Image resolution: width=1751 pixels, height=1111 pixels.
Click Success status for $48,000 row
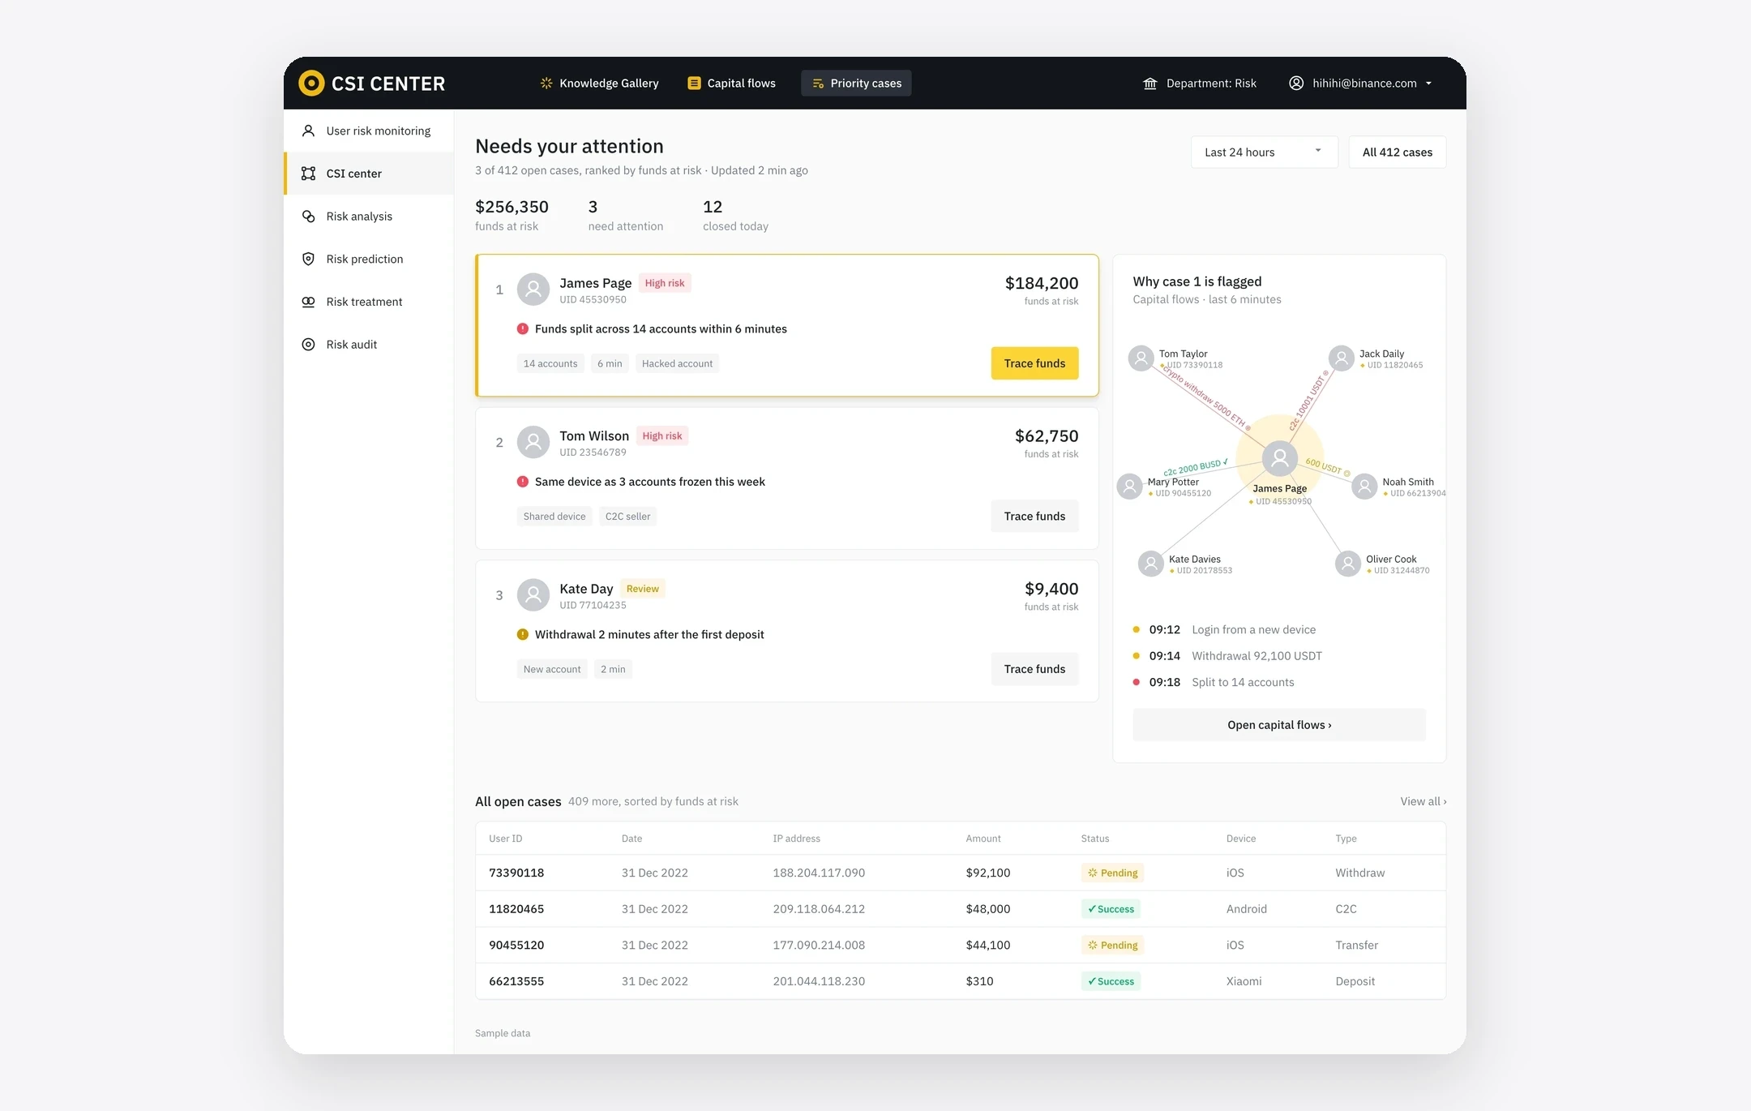pos(1111,909)
